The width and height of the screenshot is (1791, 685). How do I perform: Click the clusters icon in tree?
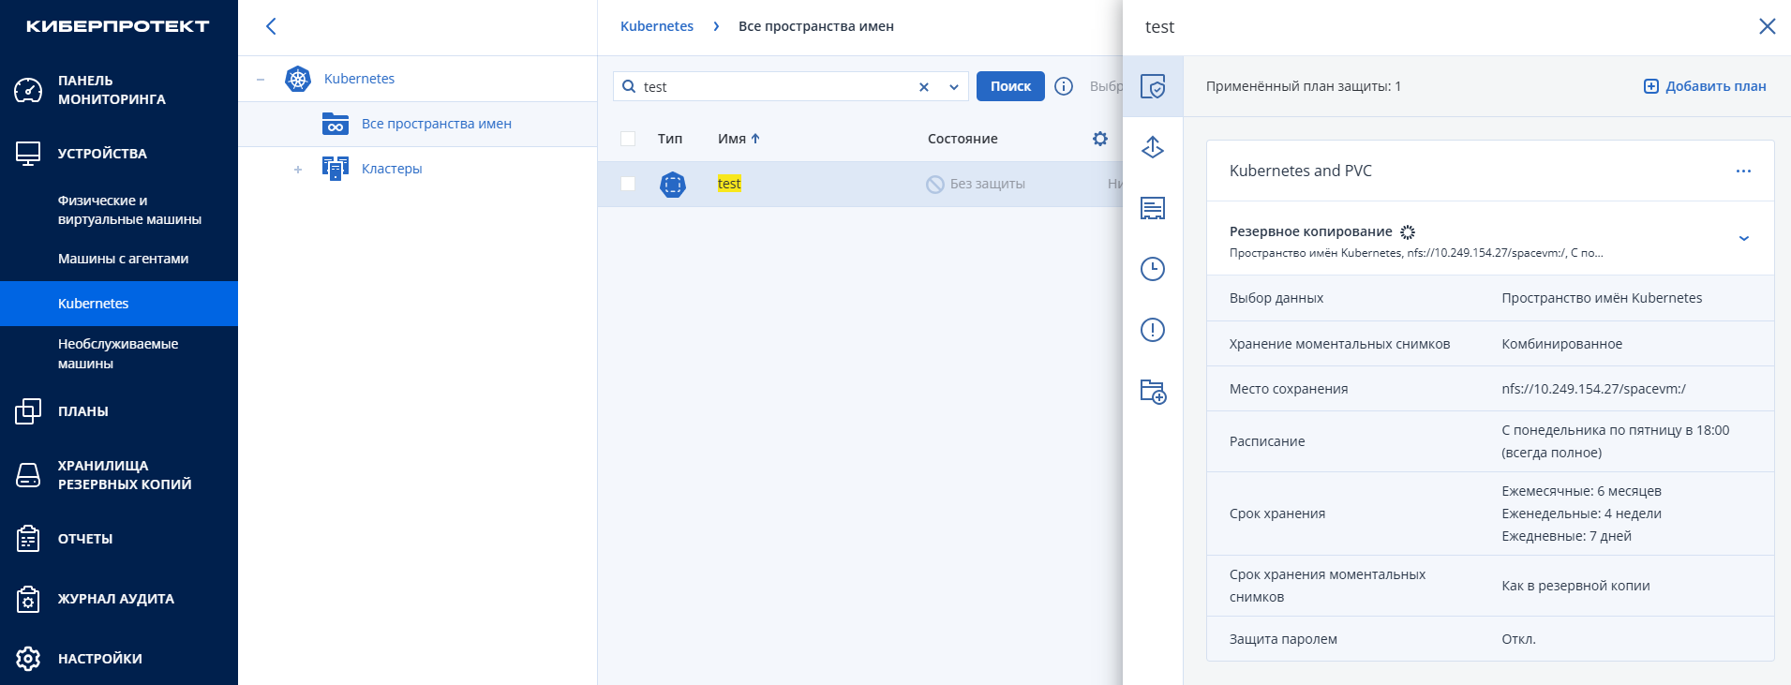pos(336,169)
